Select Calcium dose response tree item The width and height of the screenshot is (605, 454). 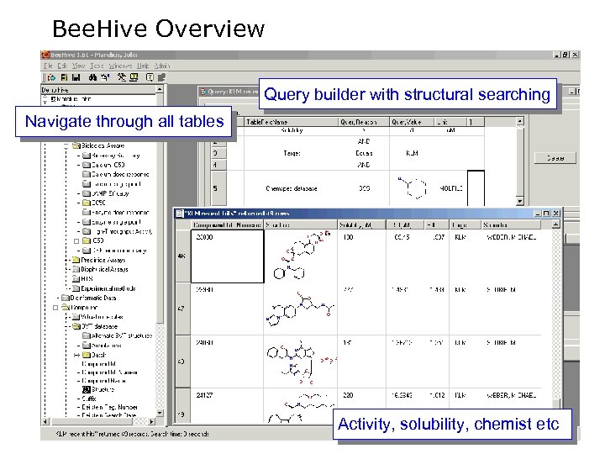click(120, 175)
